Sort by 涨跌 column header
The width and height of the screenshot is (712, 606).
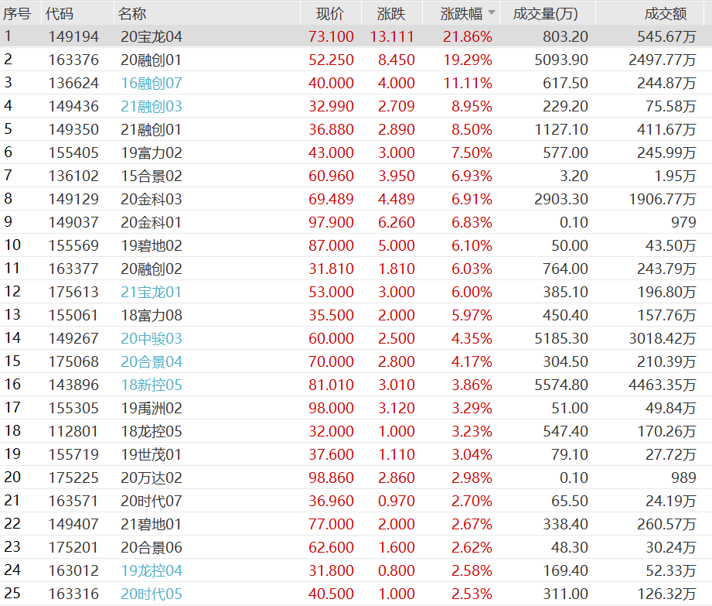tap(391, 14)
